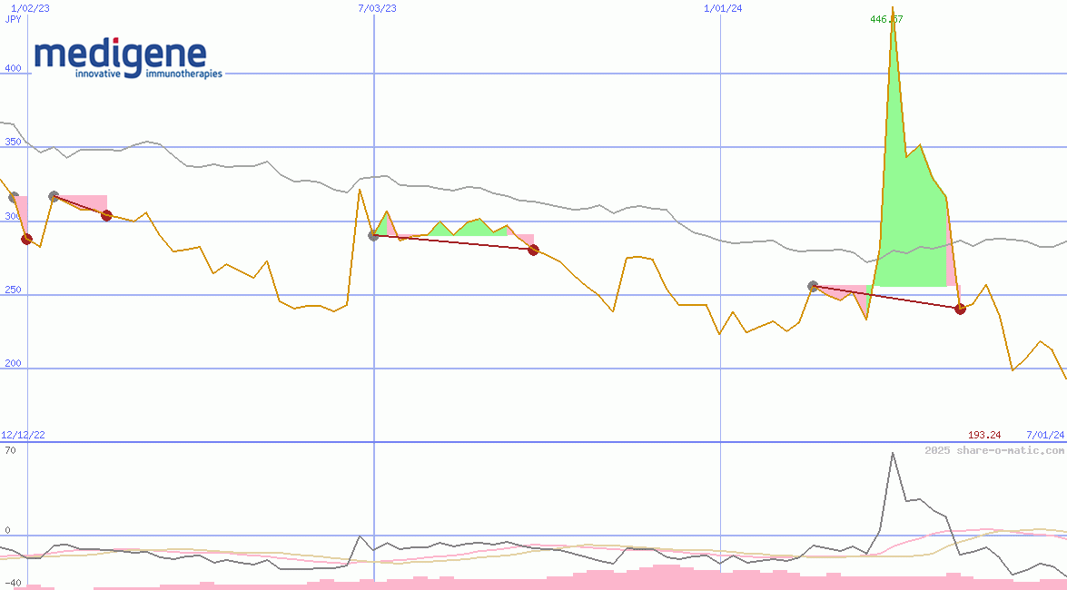Click the JPY currency label
Viewport: 1067px width, 590px height.
pyautogui.click(x=13, y=18)
